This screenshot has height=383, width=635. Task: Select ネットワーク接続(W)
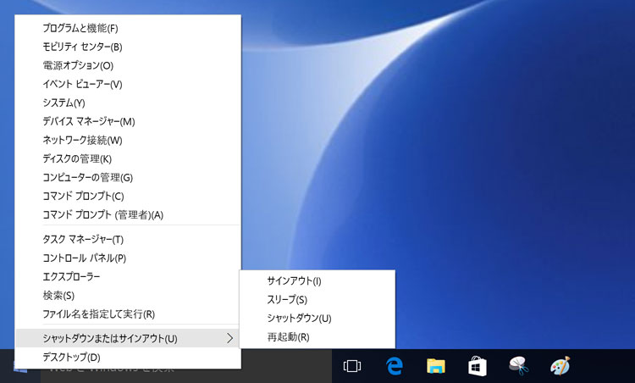click(128, 140)
